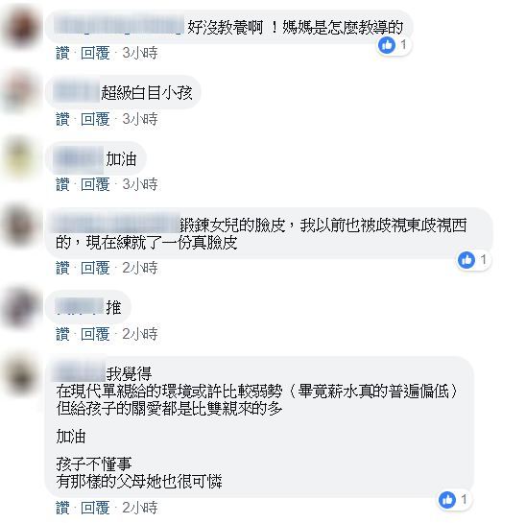Click 3小時 timestamp under first comment

pyautogui.click(x=140, y=53)
